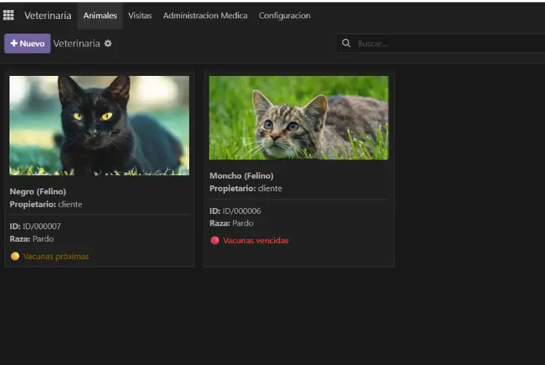Select the Veterinaria app name in navbar
Image resolution: width=545 pixels, height=365 pixels.
point(47,15)
